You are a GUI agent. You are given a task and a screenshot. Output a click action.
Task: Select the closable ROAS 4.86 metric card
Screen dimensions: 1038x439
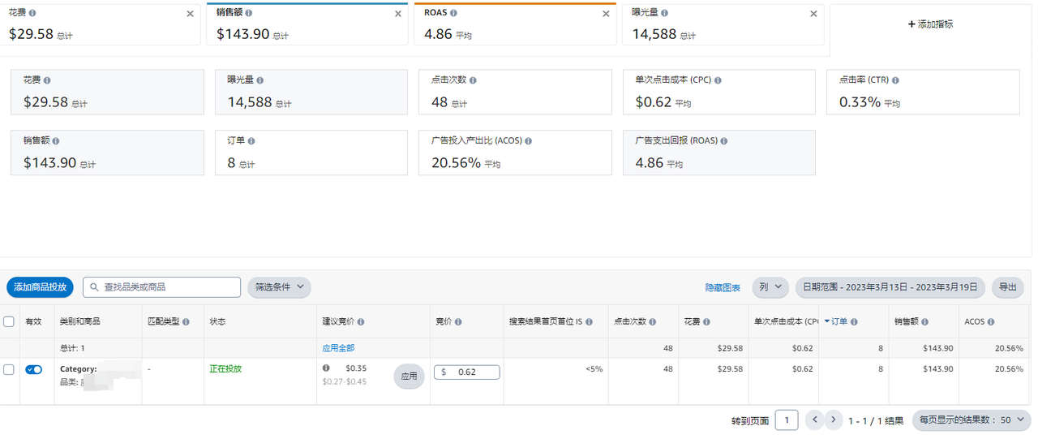tap(515, 24)
